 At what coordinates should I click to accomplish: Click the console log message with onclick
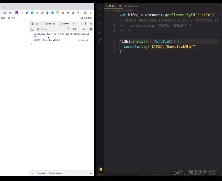(47, 40)
